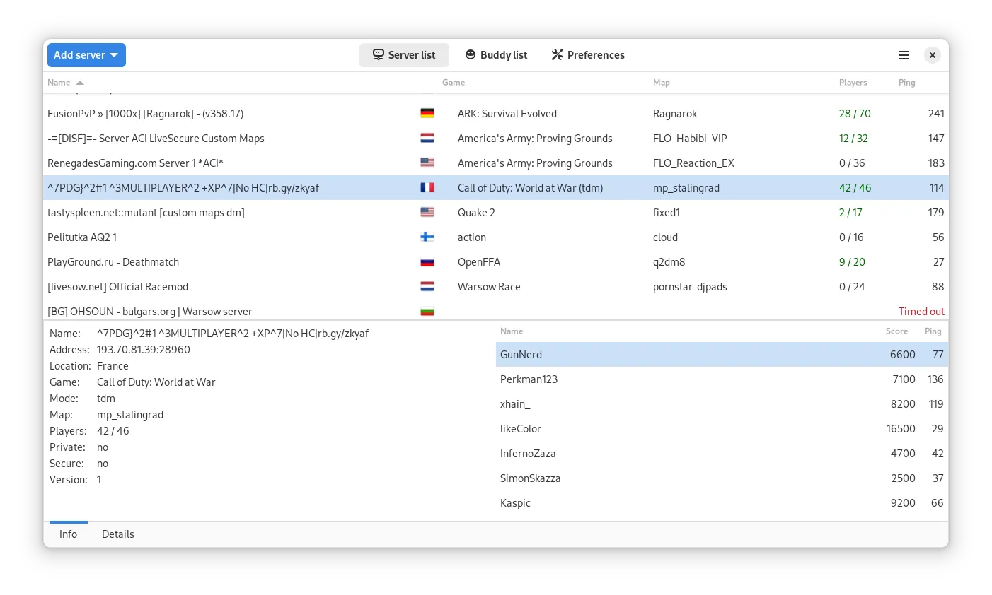The image size is (992, 595).
Task: Sort servers by the Ping column header
Action: 906,83
